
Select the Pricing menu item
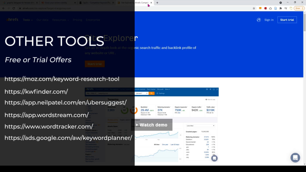pyautogui.click(x=77, y=20)
